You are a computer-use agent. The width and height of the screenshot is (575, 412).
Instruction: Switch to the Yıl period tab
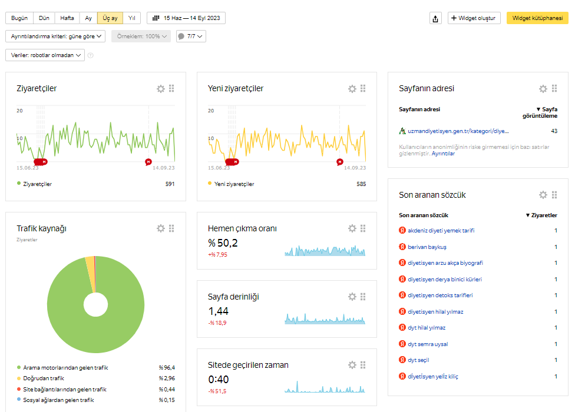132,18
